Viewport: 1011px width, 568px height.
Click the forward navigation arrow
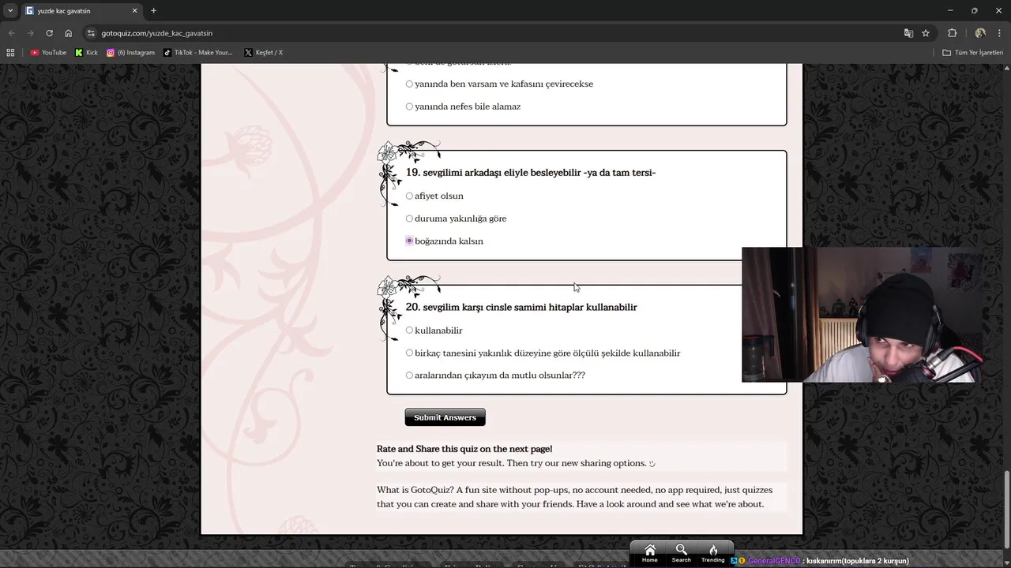30,33
